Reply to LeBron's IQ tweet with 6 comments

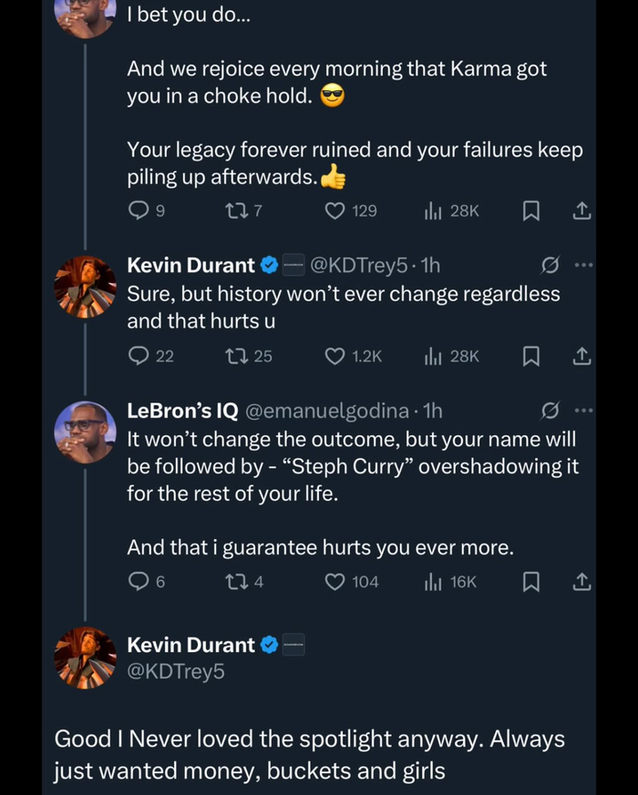tap(138, 580)
